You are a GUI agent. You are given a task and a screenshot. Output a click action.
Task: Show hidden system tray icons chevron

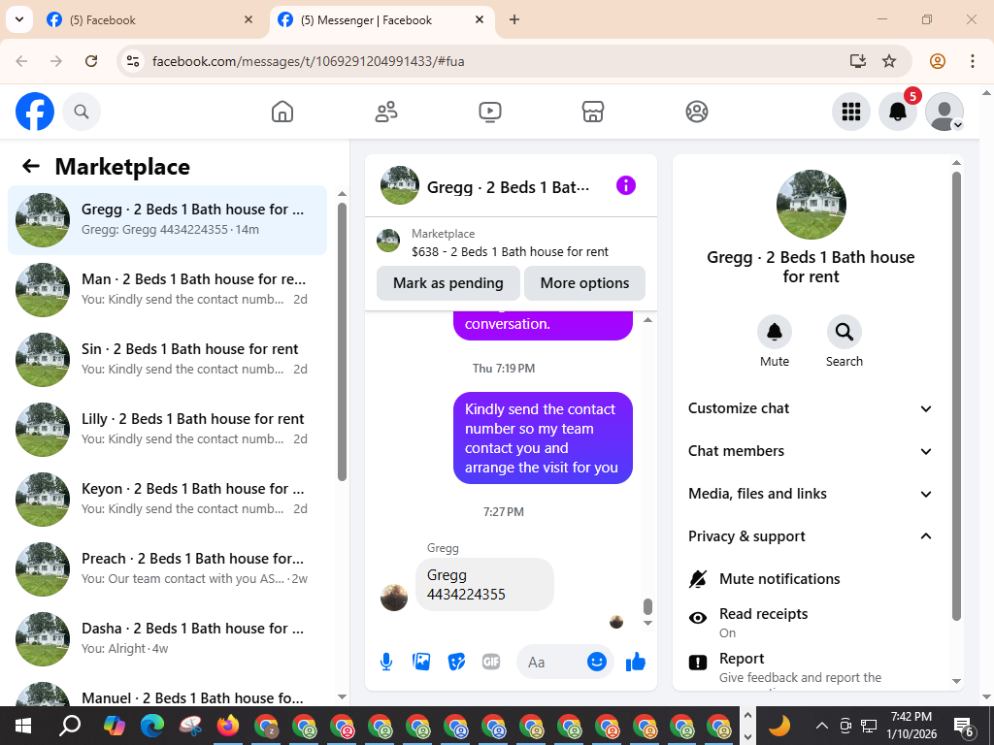(x=821, y=726)
